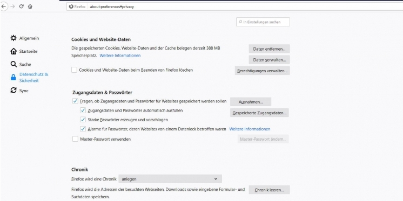The height and width of the screenshot is (201, 403).
Task: Click Daten entfernen button
Action: coord(270,48)
